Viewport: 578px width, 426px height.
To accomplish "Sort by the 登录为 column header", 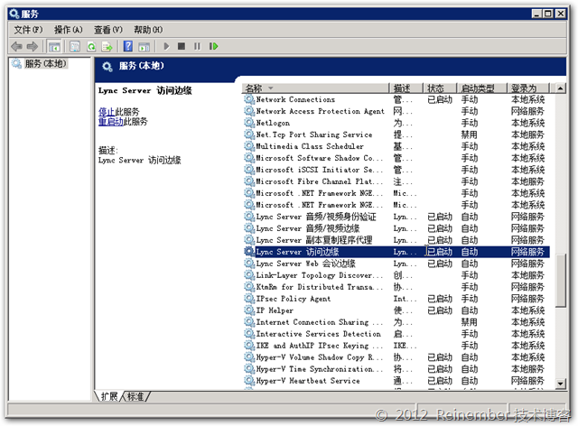I will (x=528, y=88).
